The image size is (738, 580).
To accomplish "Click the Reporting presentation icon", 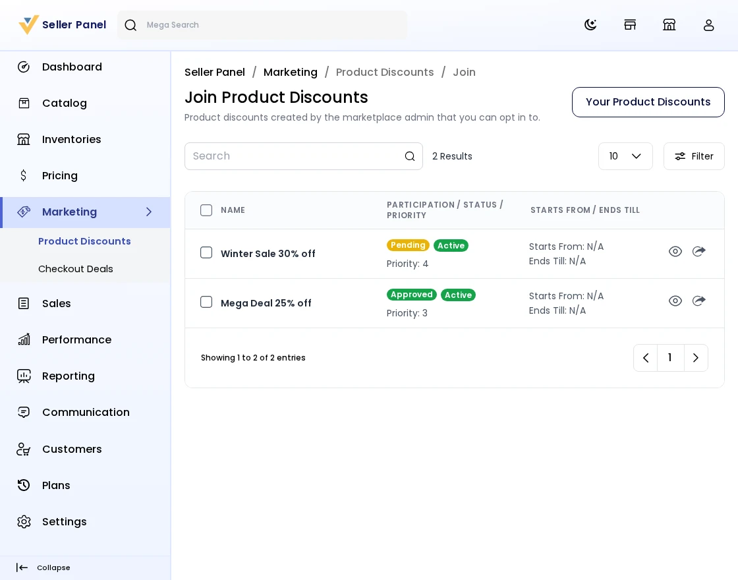I will coord(24,376).
